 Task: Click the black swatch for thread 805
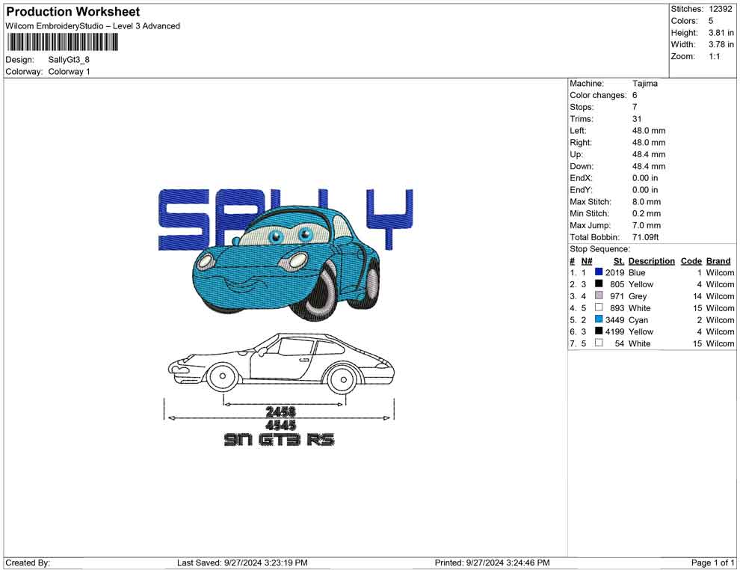click(599, 284)
